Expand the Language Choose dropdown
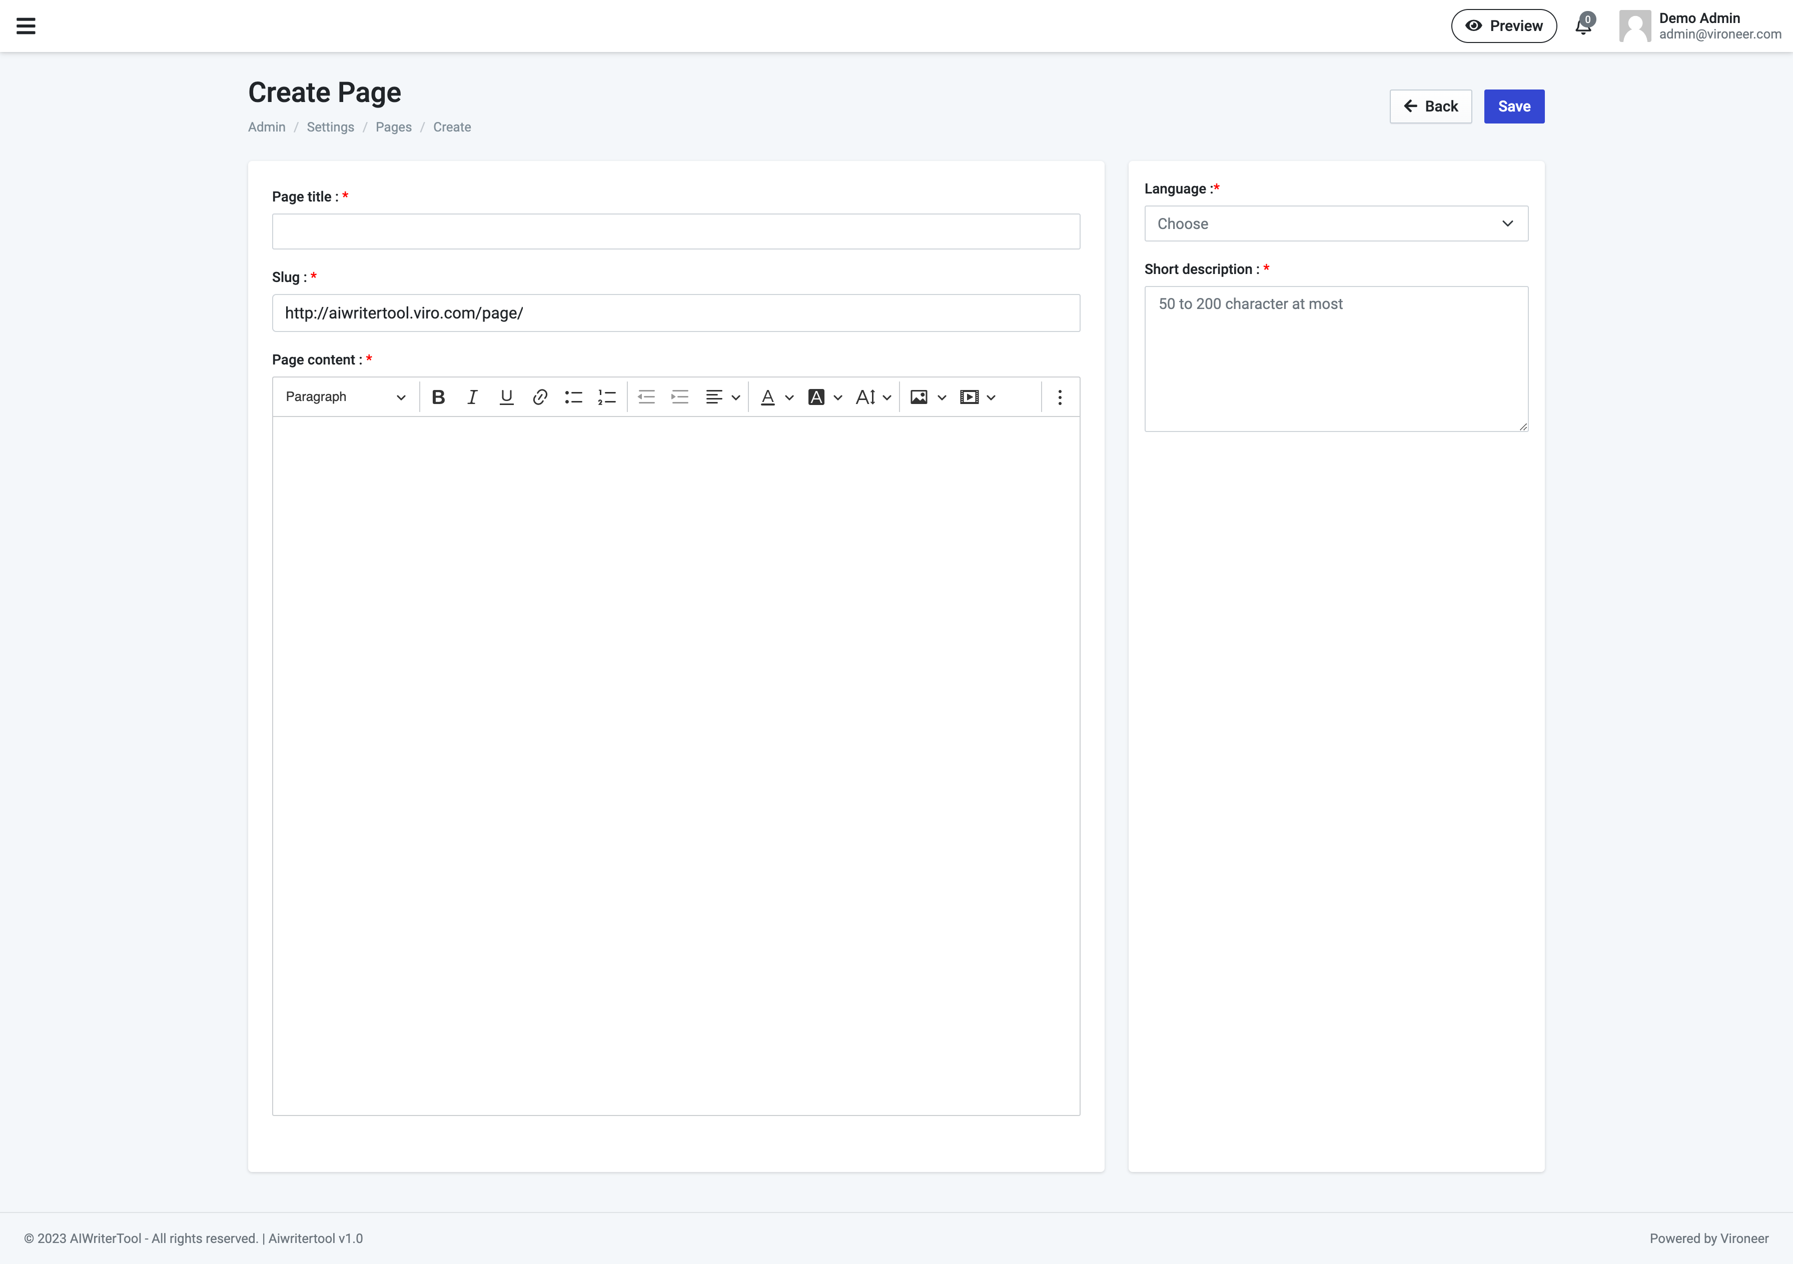This screenshot has width=1793, height=1264. pyautogui.click(x=1335, y=224)
